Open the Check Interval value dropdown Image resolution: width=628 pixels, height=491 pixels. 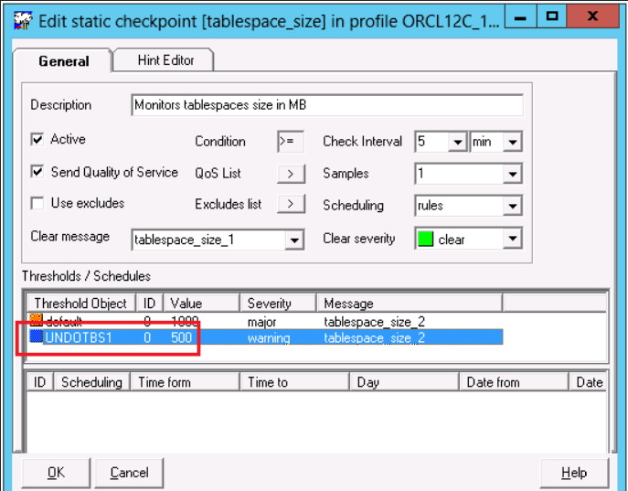tap(458, 142)
